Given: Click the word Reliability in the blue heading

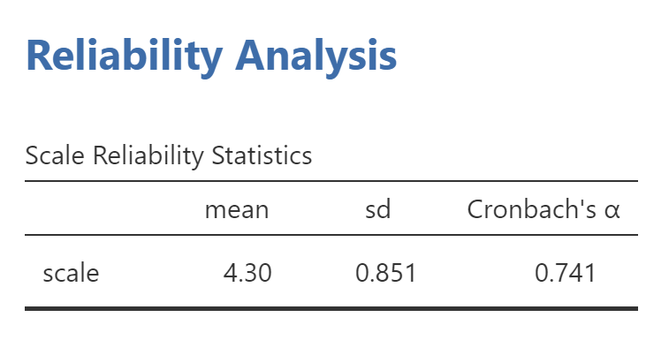Looking at the screenshot, I should coord(124,57).
